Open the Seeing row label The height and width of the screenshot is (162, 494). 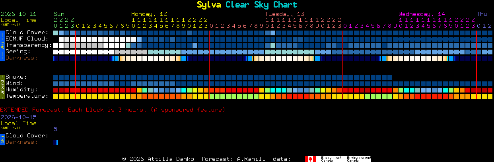(23, 52)
